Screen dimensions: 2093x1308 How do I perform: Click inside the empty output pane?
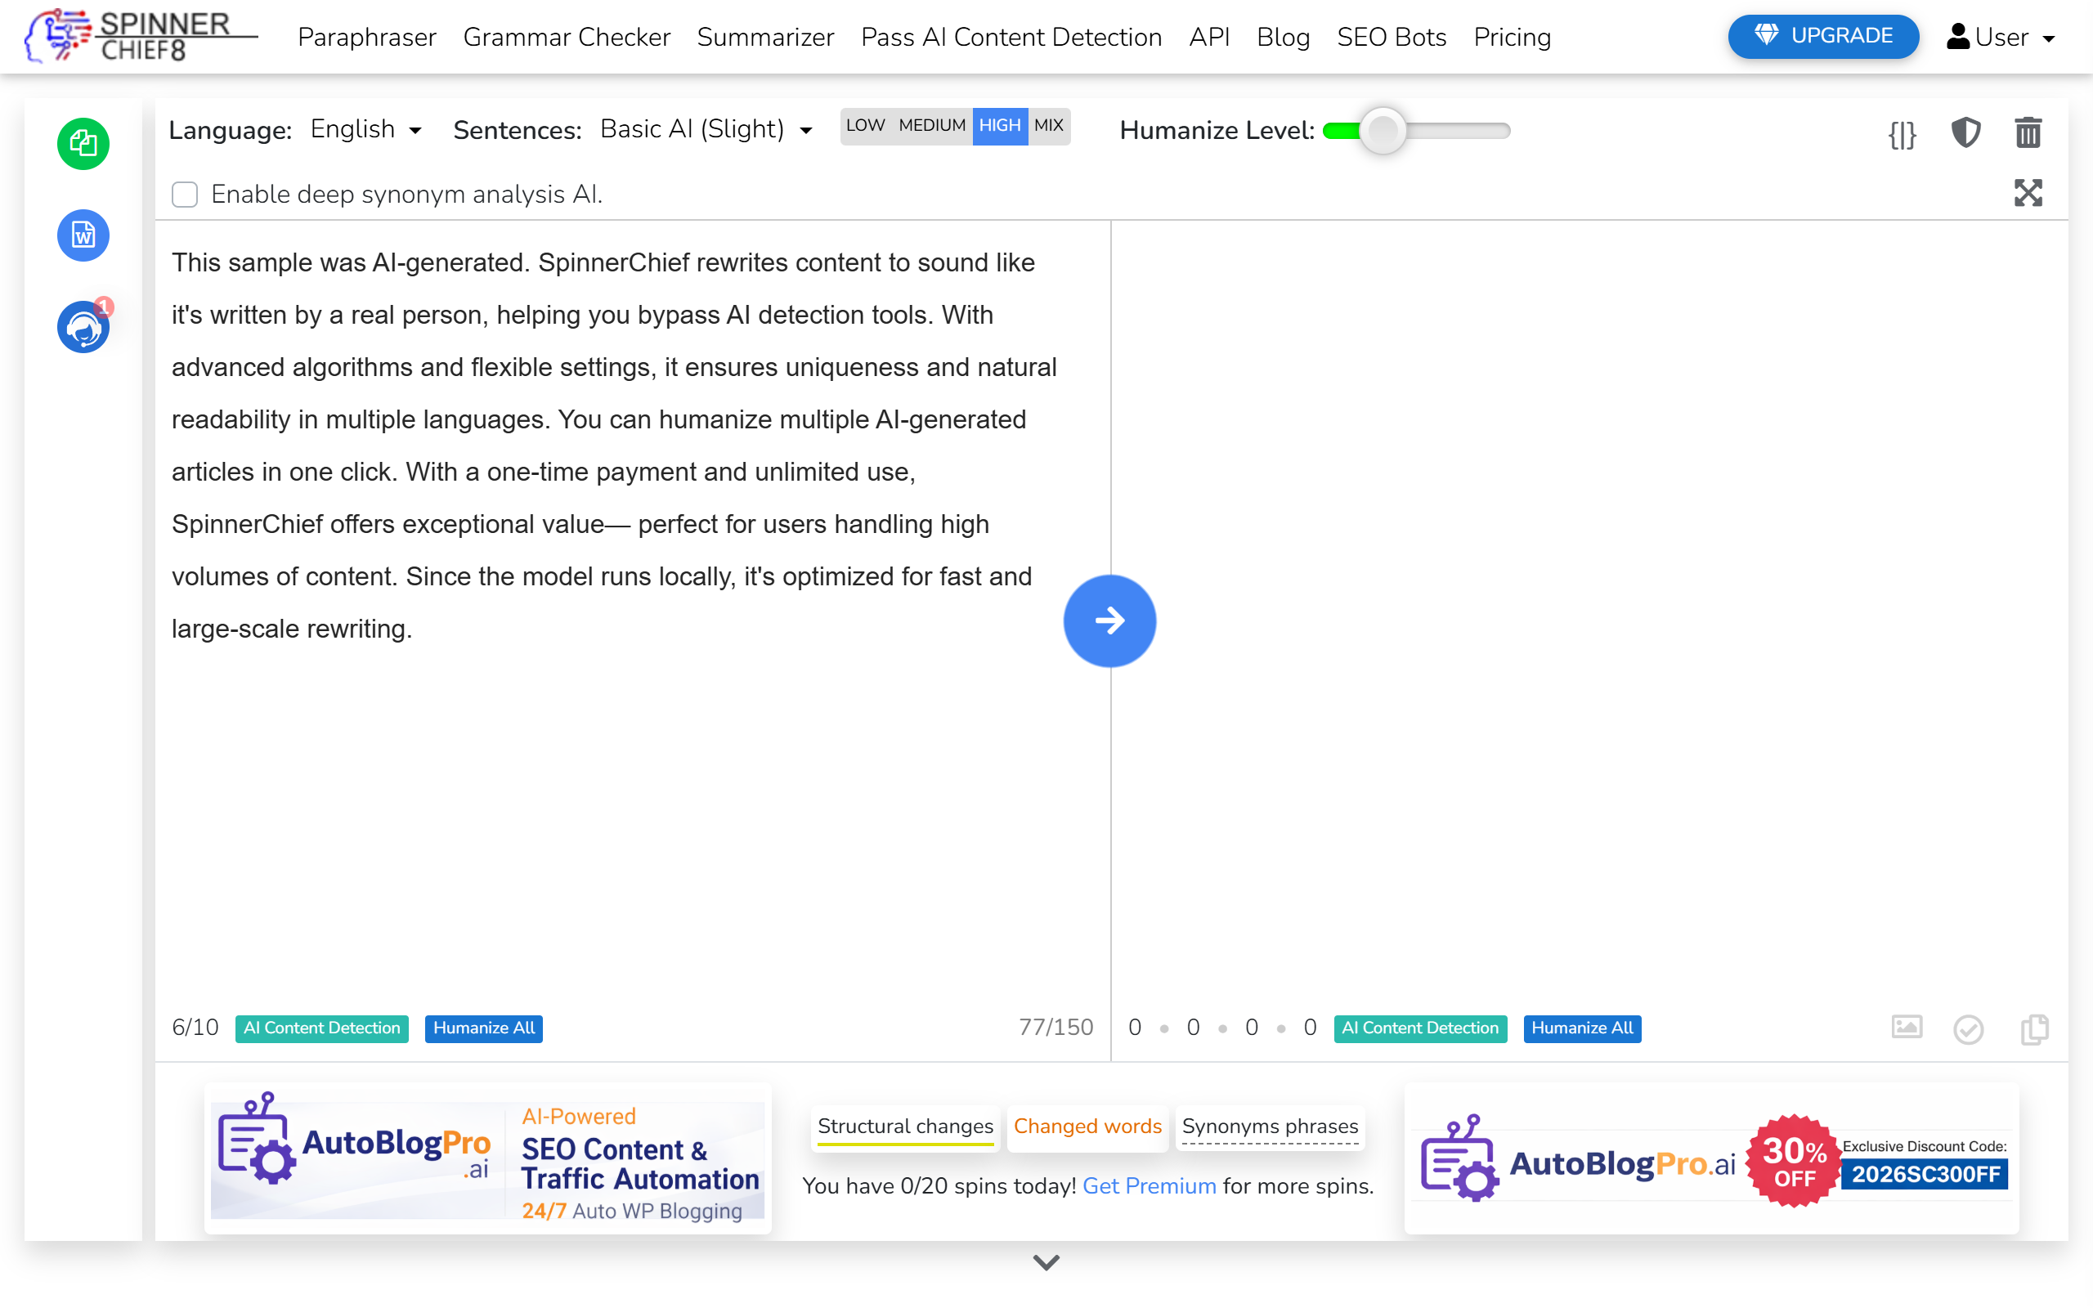pos(1589,606)
